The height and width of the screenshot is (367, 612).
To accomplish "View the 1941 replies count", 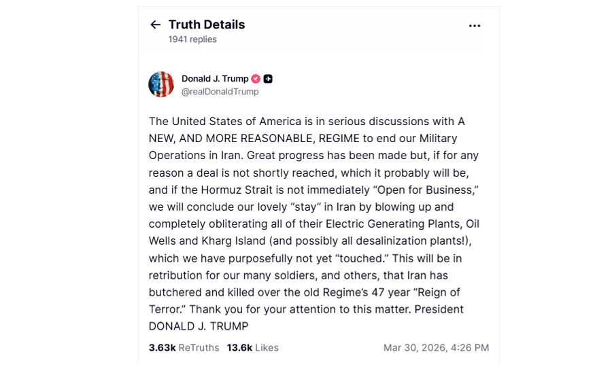I will point(192,39).
